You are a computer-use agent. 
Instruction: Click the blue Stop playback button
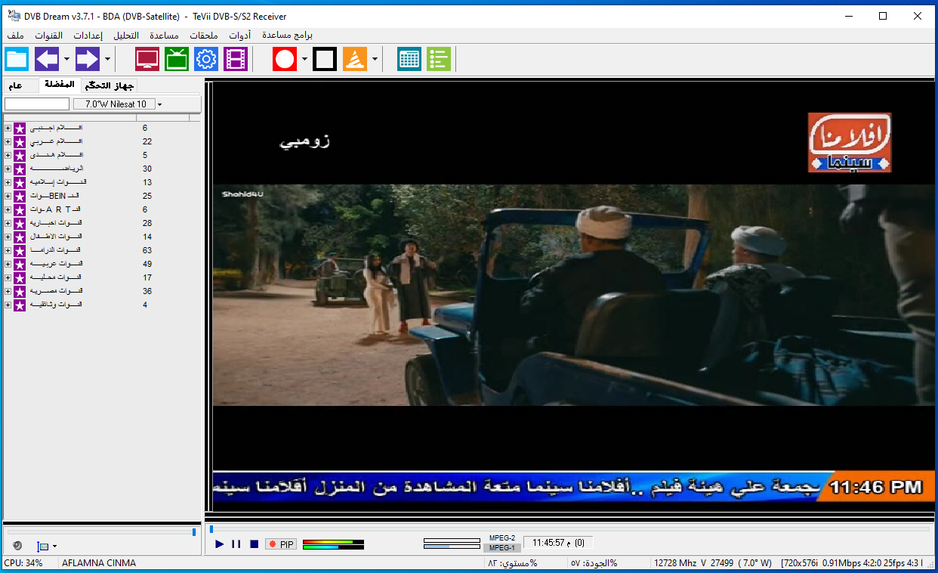(x=255, y=544)
